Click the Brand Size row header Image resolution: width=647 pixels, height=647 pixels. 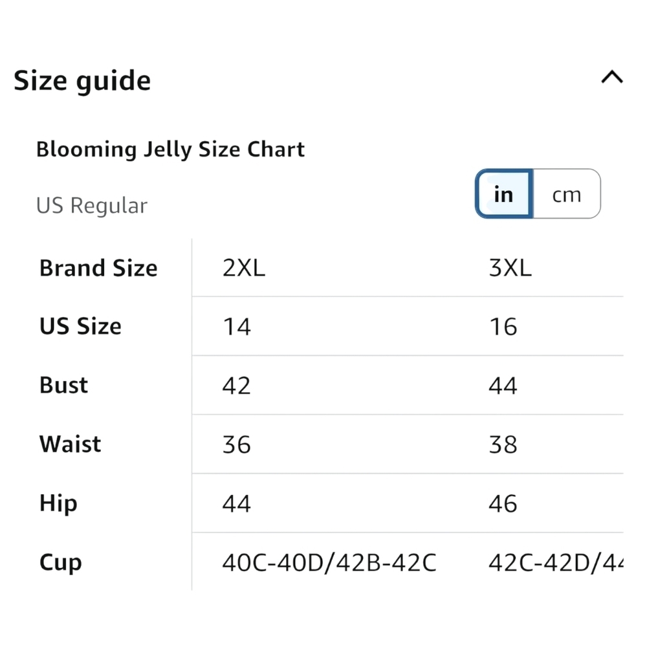point(98,269)
